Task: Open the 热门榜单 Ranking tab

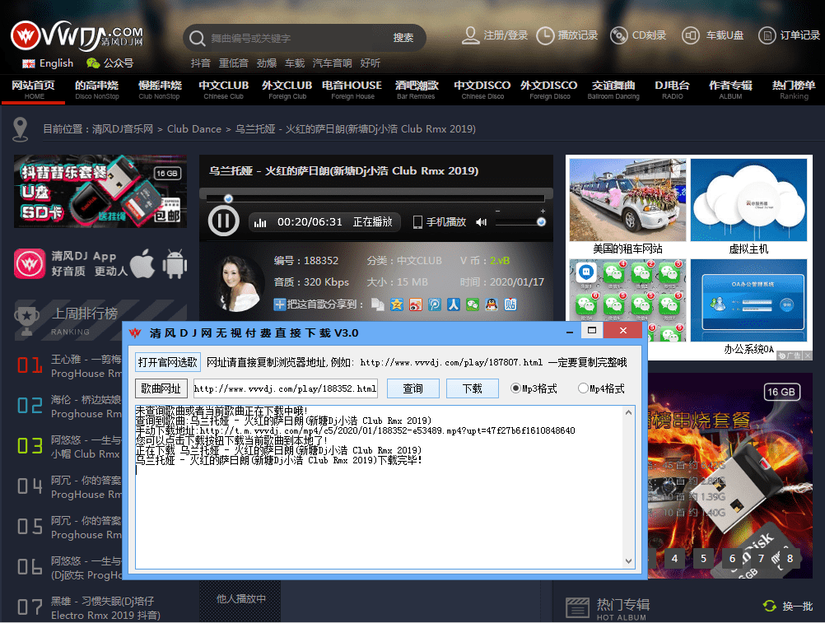Action: coord(794,90)
